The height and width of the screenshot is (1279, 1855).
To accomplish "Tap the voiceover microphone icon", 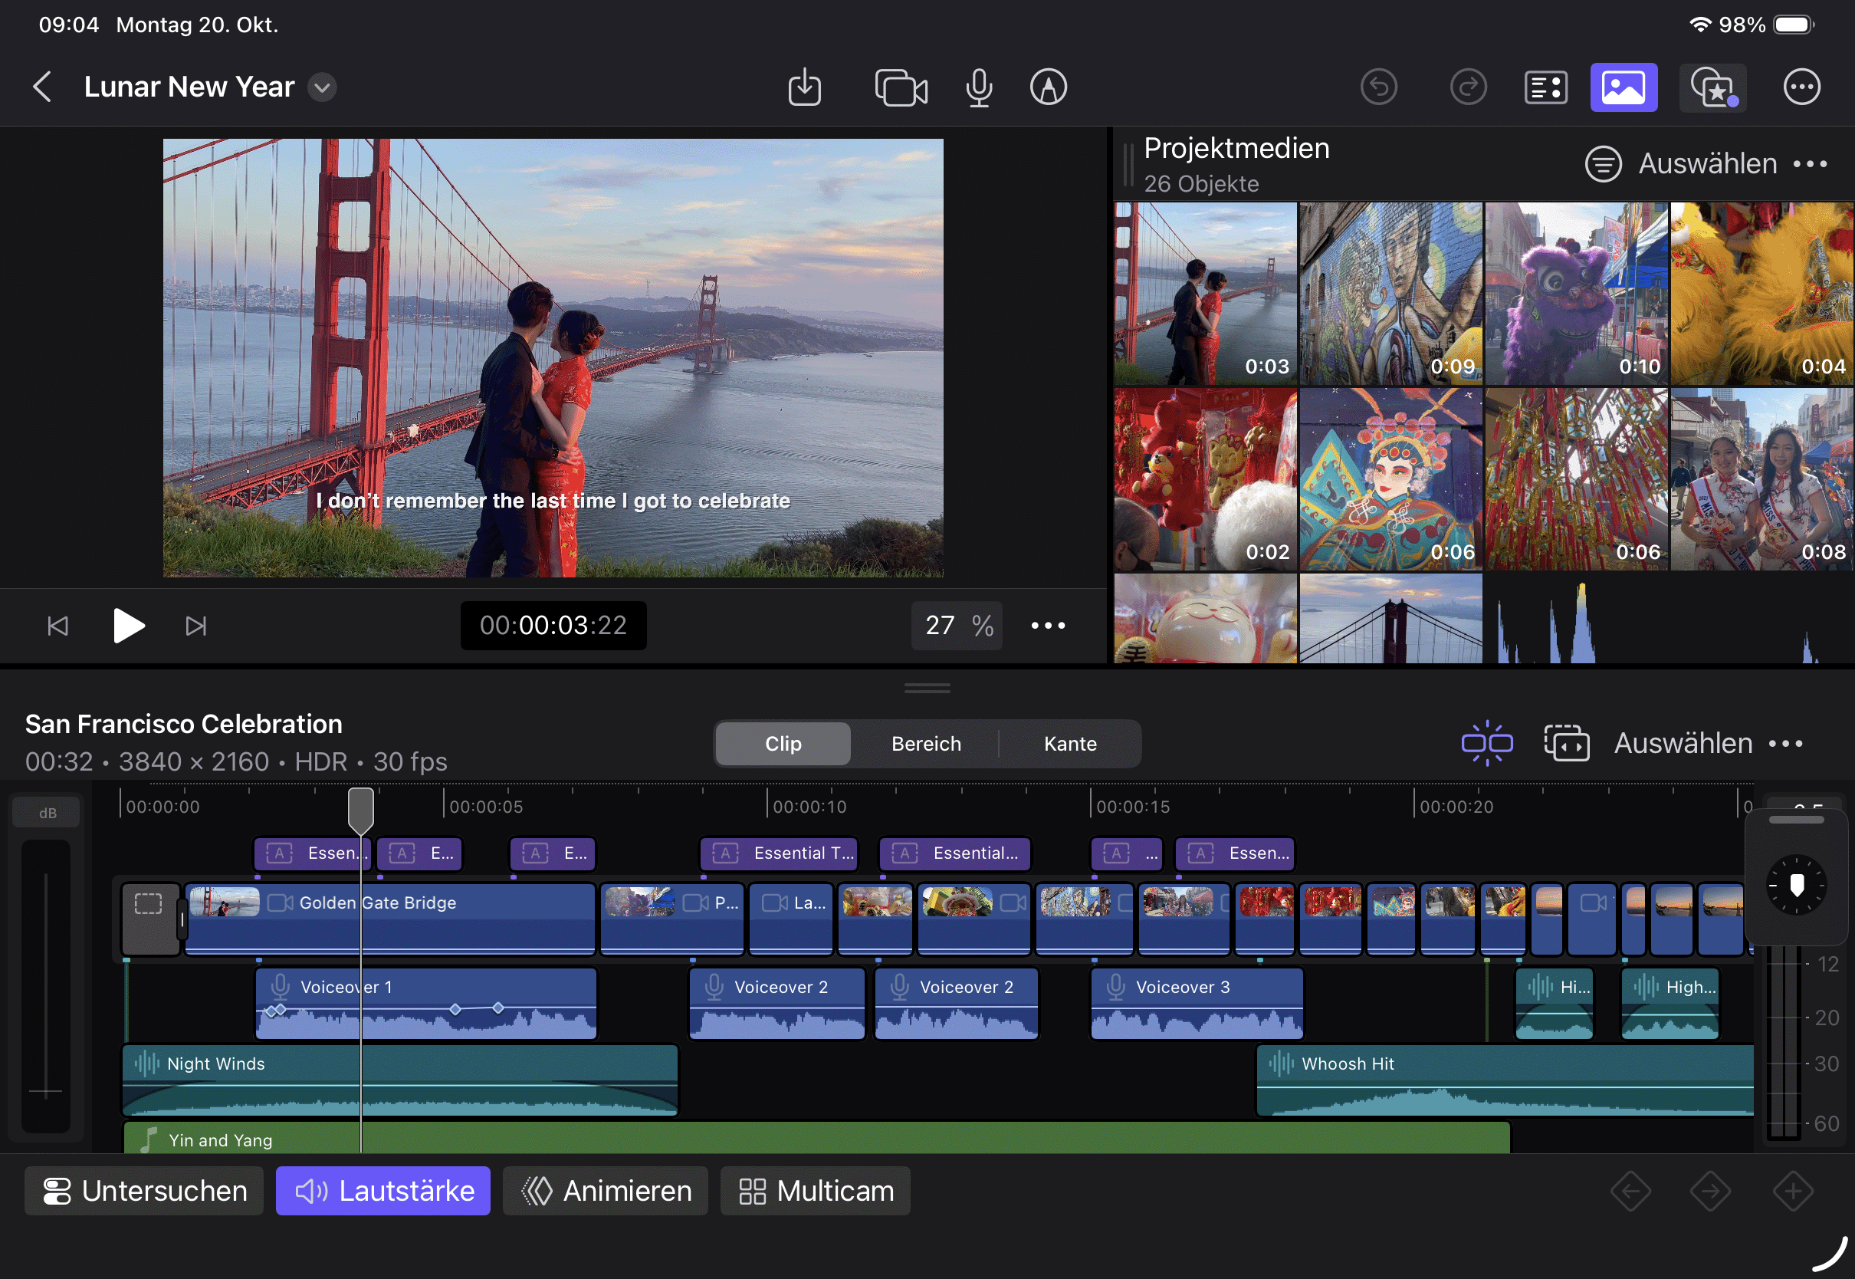I will point(979,87).
